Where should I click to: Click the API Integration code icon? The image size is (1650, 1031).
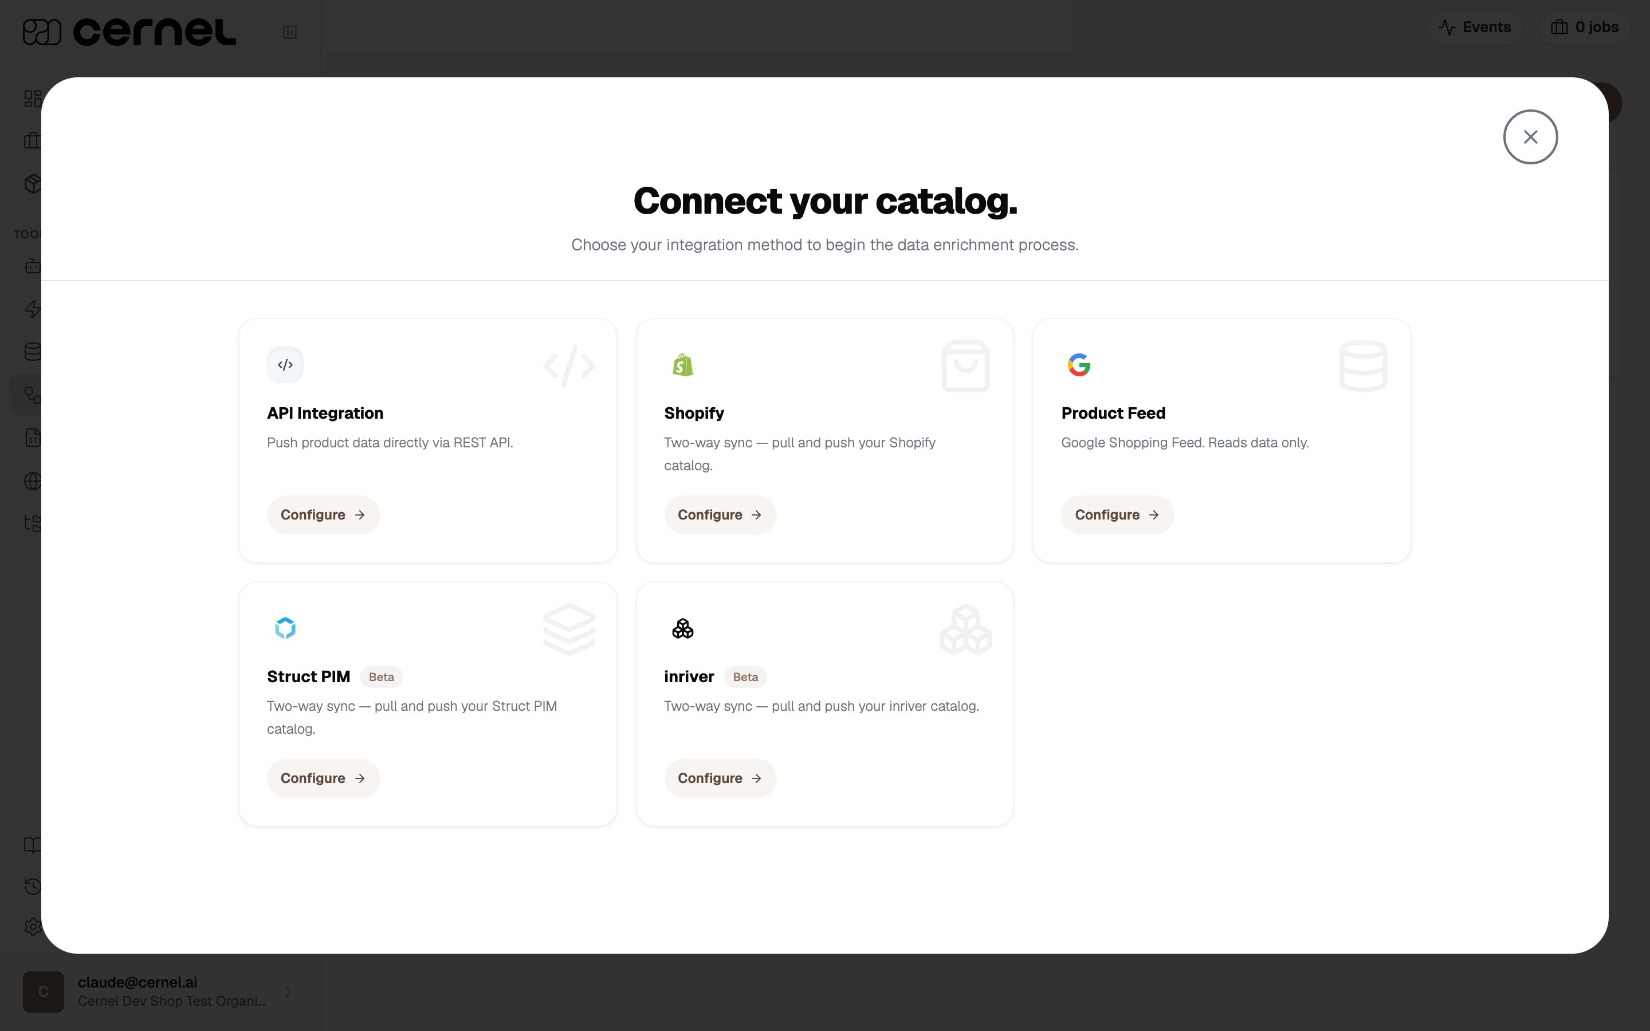click(x=285, y=365)
